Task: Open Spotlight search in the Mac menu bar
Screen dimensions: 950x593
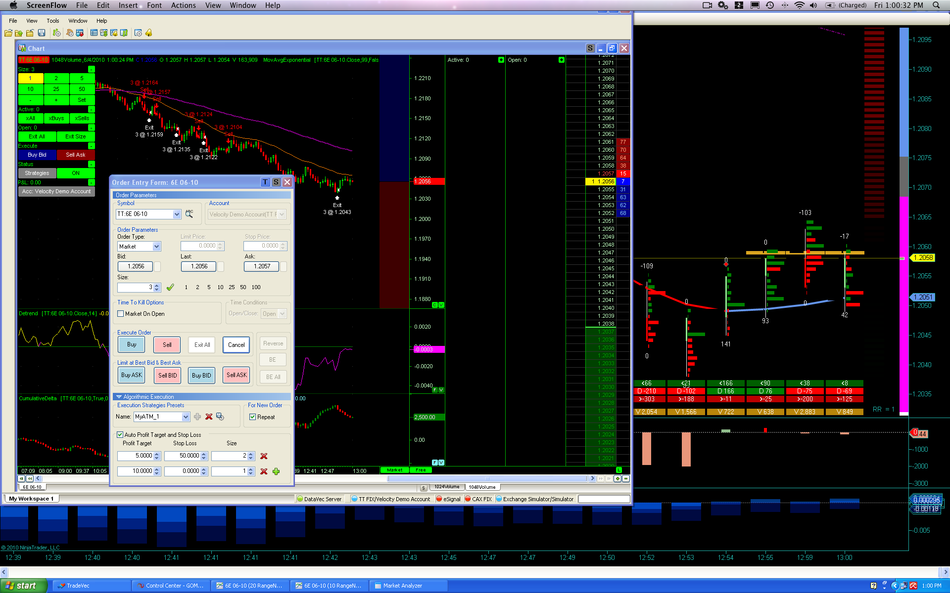Action: (936, 5)
